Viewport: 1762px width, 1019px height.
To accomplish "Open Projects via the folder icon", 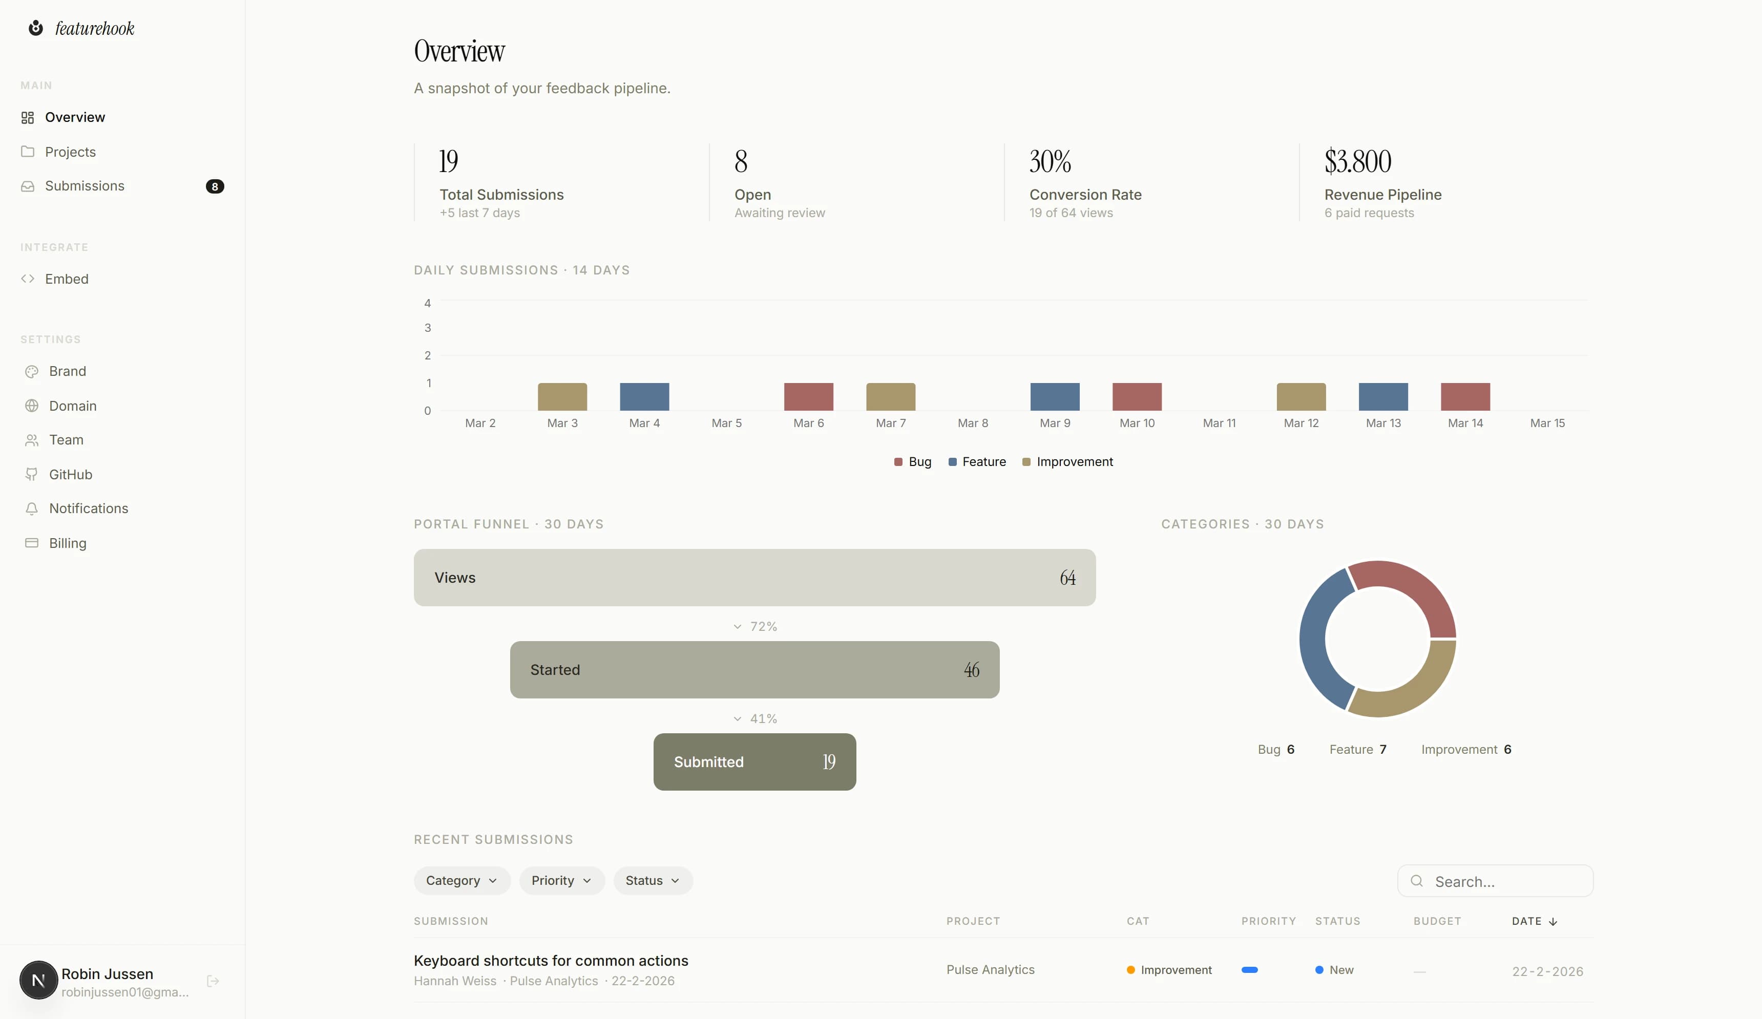I will coord(28,152).
